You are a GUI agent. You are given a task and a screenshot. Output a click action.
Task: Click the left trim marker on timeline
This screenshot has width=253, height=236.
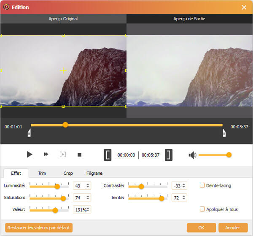(x=29, y=133)
